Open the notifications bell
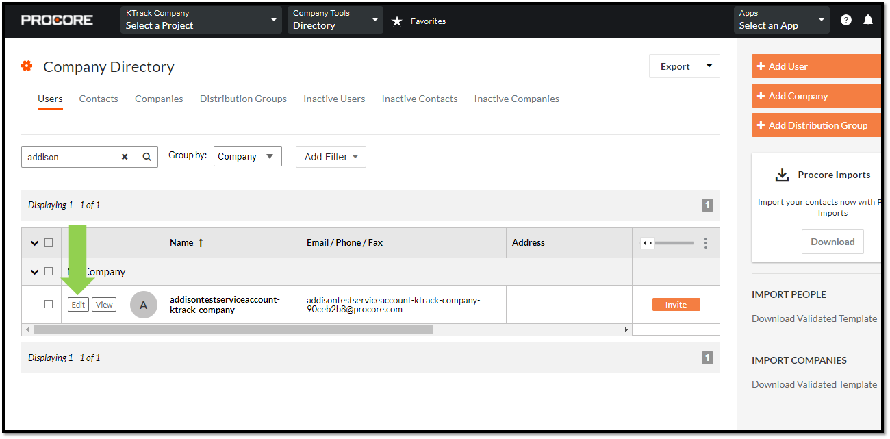Viewport: 890px width, 439px height. point(868,20)
